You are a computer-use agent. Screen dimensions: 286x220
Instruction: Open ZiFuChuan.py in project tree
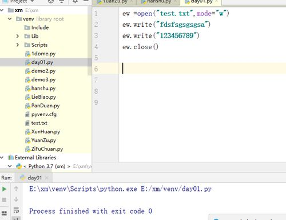(x=47, y=149)
